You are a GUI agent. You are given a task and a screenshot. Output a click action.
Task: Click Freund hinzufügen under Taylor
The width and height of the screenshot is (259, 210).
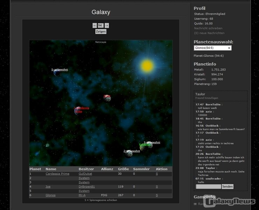click(206, 98)
